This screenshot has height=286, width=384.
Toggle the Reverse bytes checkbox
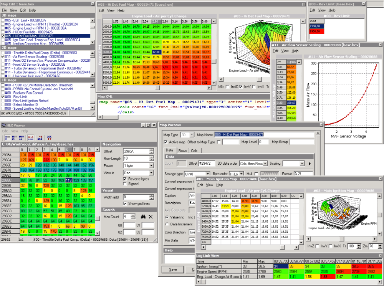125,179
